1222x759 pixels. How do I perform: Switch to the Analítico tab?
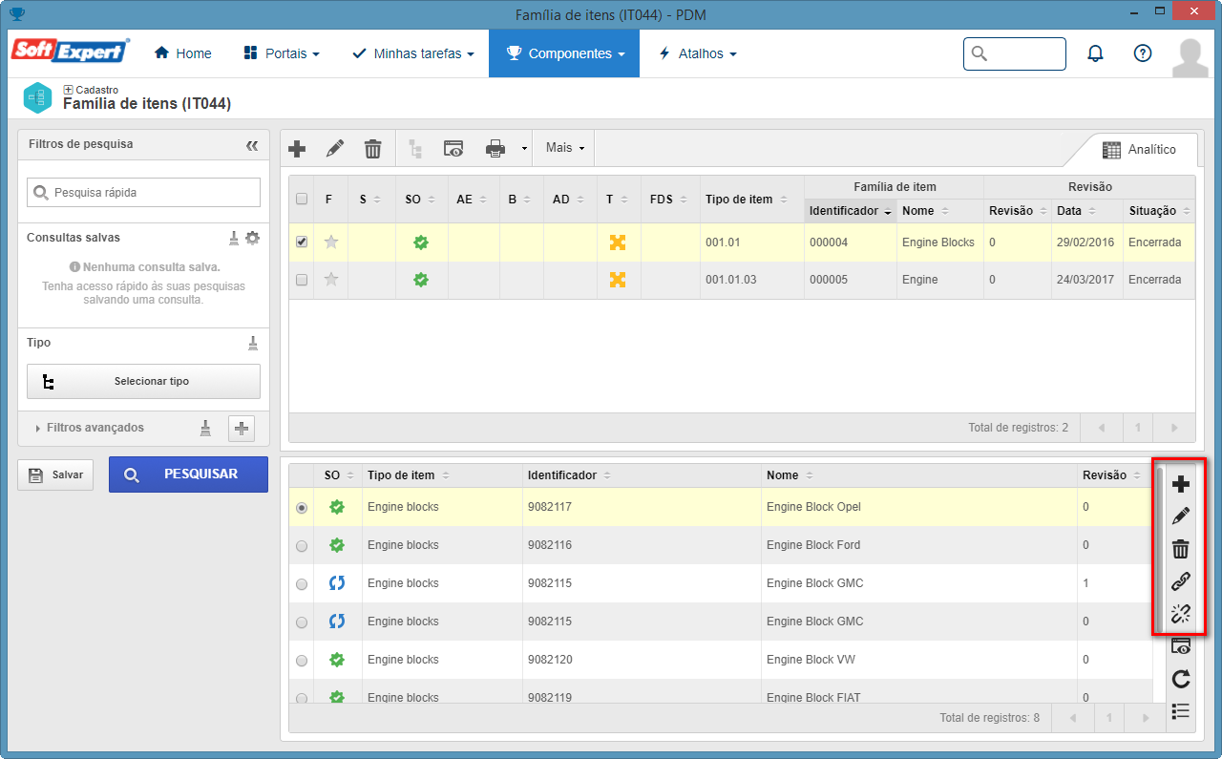click(1138, 150)
